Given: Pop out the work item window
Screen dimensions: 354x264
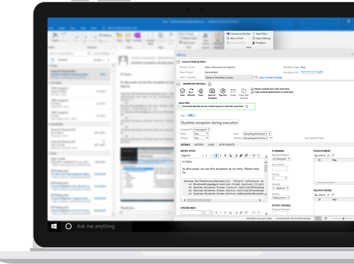Looking at the screenshot, I should 223,91.
